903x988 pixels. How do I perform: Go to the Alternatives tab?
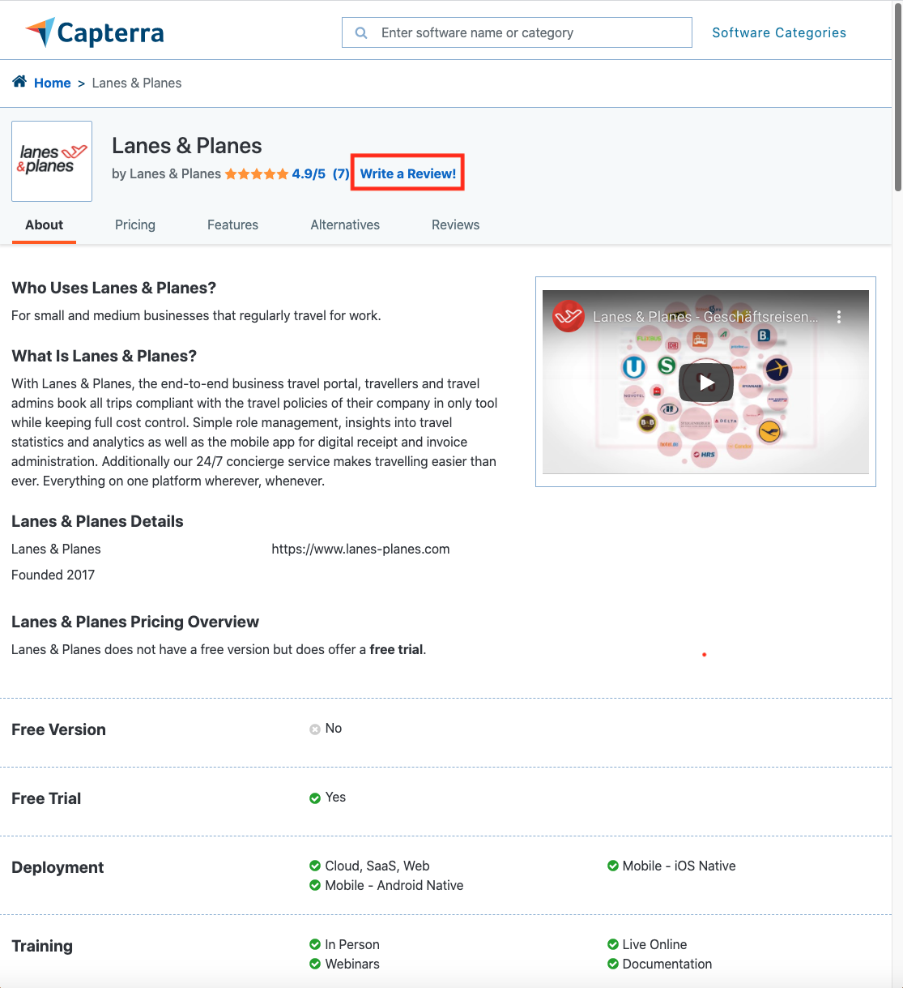pos(345,225)
